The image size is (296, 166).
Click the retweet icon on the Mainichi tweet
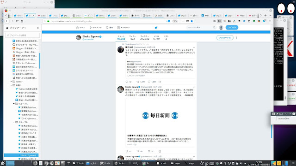point(138,151)
